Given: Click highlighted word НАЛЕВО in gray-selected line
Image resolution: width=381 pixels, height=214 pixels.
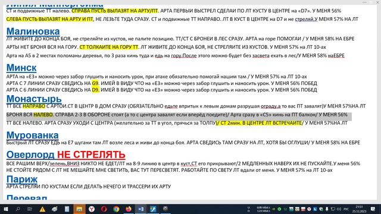Looking at the screenshot, I should click(43, 115).
